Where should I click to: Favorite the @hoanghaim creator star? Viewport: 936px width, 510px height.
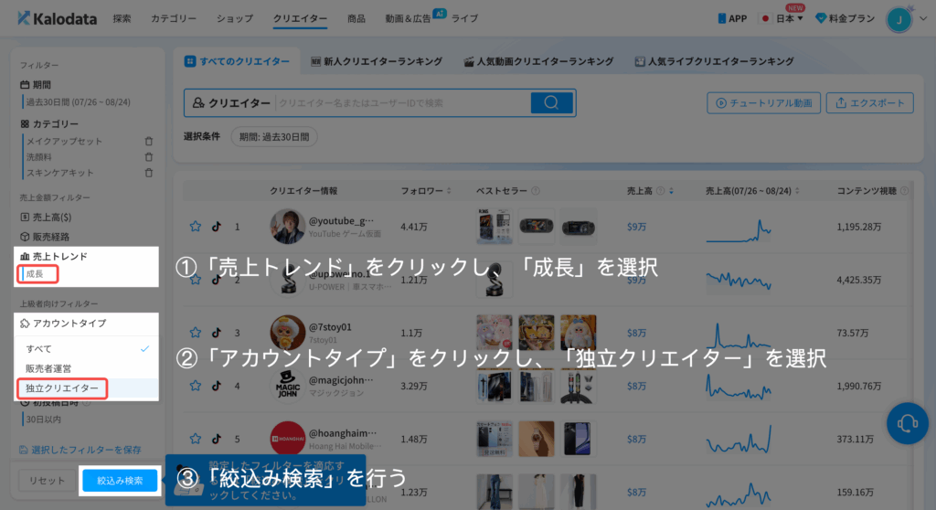tap(196, 439)
